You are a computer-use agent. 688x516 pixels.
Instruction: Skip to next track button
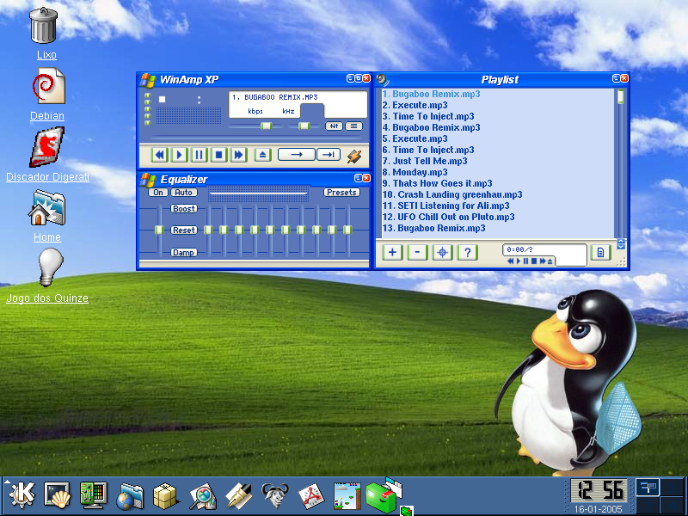(238, 155)
